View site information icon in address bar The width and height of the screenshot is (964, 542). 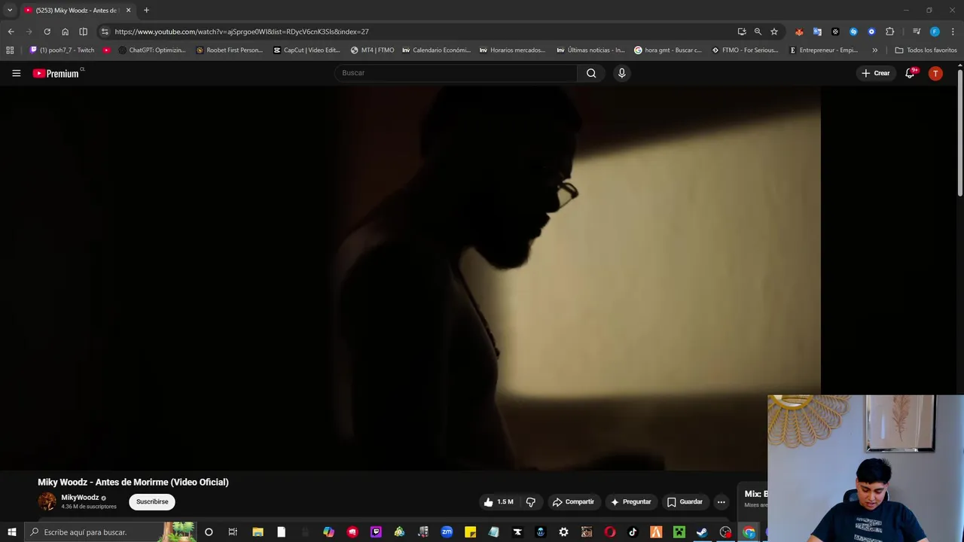[x=105, y=32]
